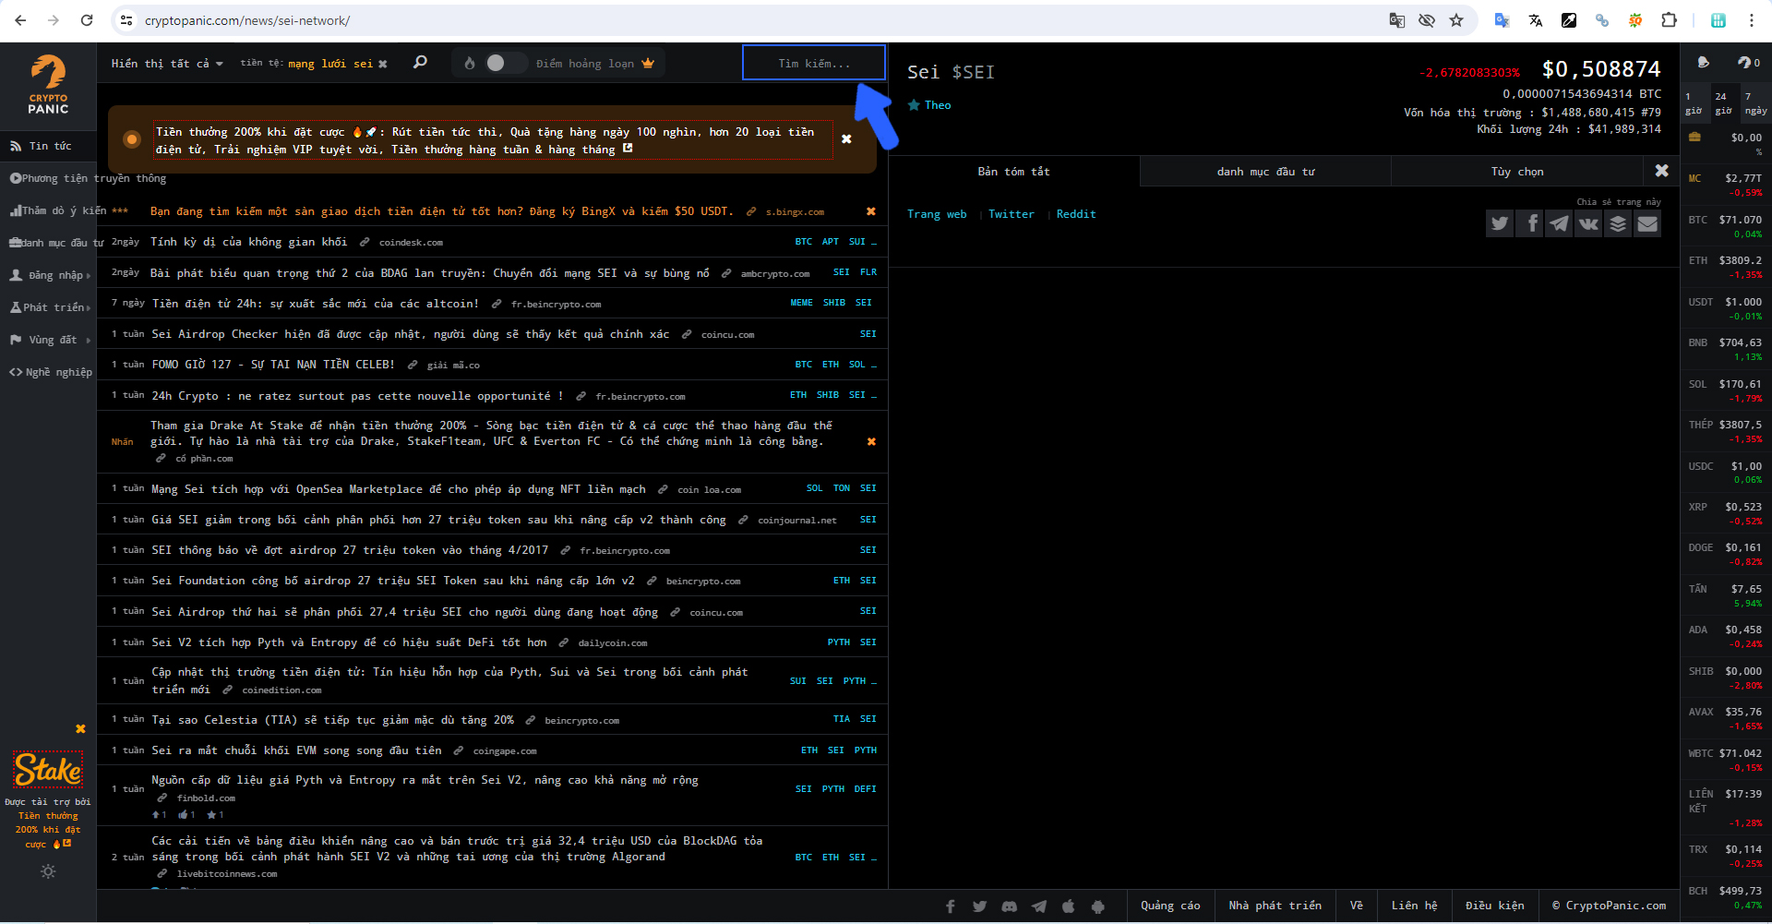Open the footer Android app icon
This screenshot has height=924, width=1772.
(x=1098, y=906)
